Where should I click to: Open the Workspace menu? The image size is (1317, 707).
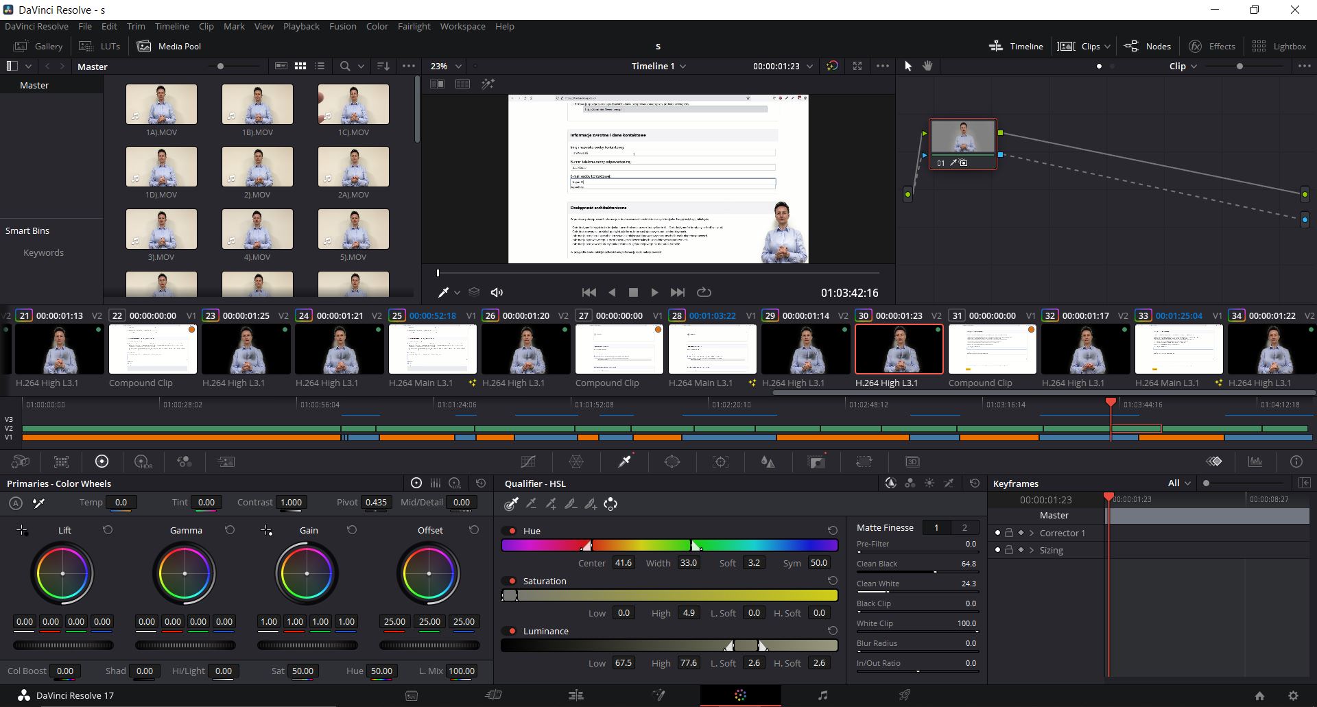462,26
